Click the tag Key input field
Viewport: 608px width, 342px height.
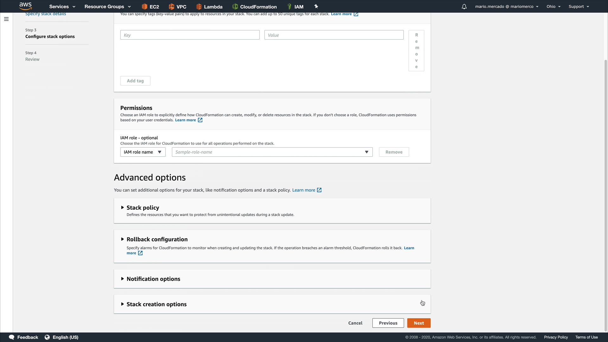[x=190, y=35]
